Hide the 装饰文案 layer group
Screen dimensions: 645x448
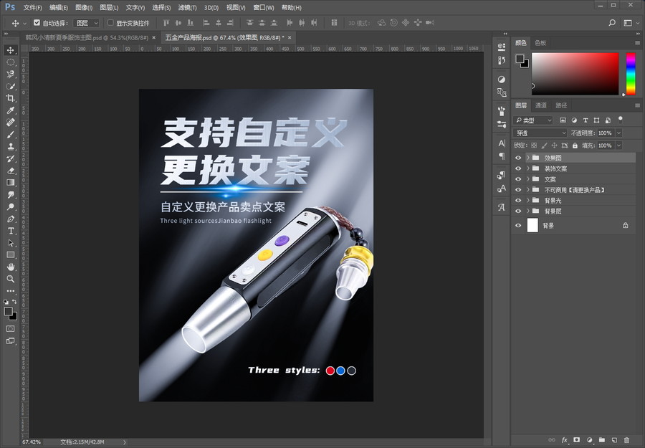(x=518, y=168)
